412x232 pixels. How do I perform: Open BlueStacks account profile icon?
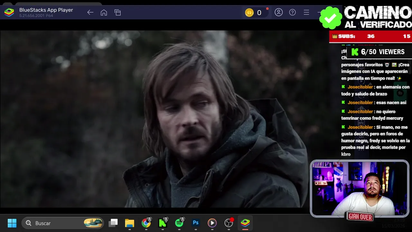[x=278, y=12]
